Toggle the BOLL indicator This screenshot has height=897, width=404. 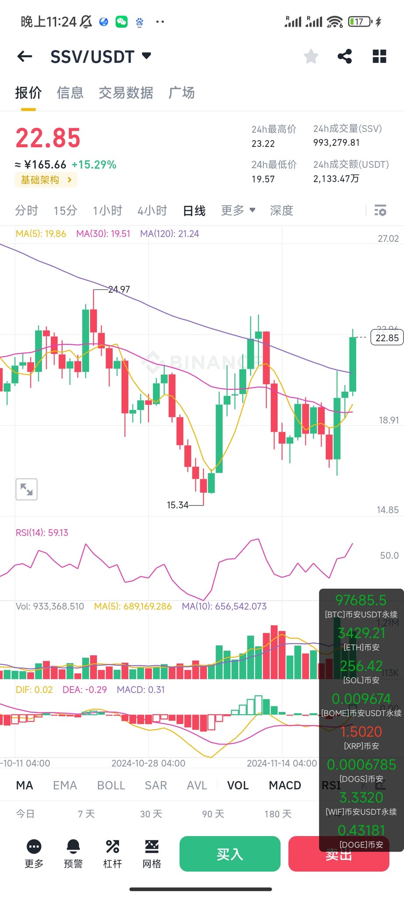point(111,785)
